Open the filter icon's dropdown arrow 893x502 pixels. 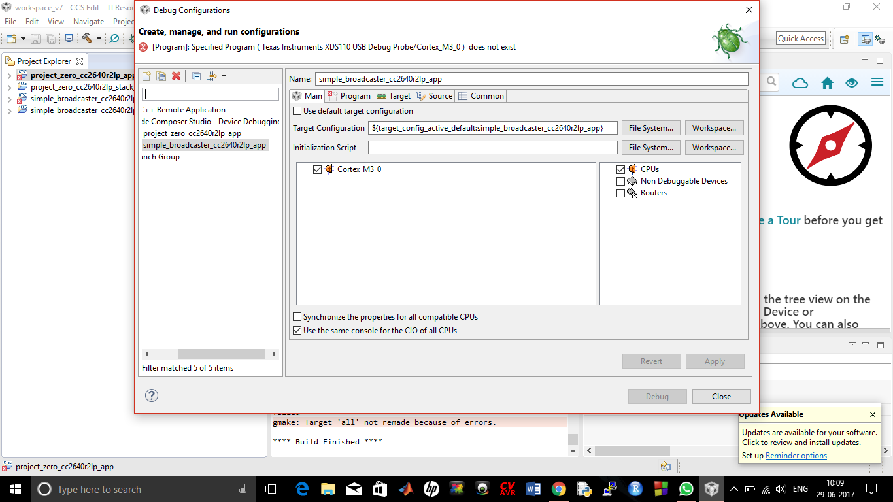[224, 76]
